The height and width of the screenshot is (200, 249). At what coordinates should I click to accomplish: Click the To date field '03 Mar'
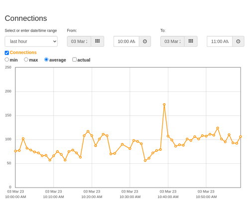[172, 41]
